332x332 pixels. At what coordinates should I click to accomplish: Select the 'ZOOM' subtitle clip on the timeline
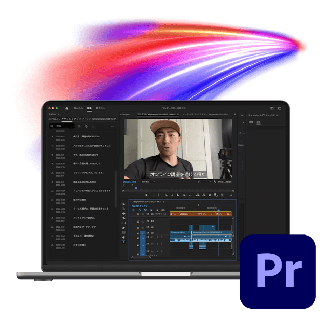[185, 214]
